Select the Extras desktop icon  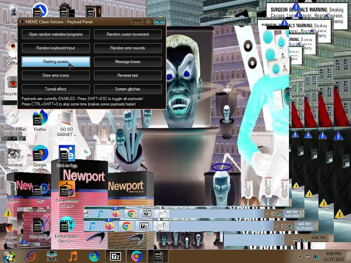(13, 192)
